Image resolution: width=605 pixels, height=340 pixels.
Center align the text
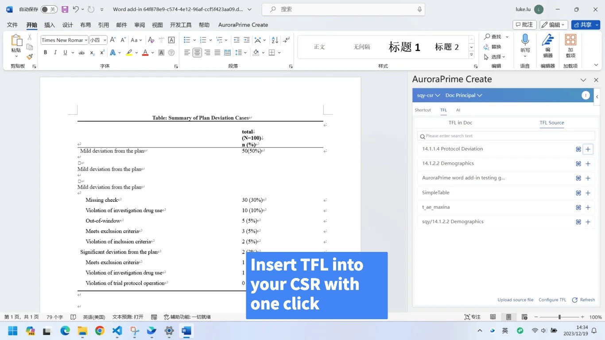point(197,53)
